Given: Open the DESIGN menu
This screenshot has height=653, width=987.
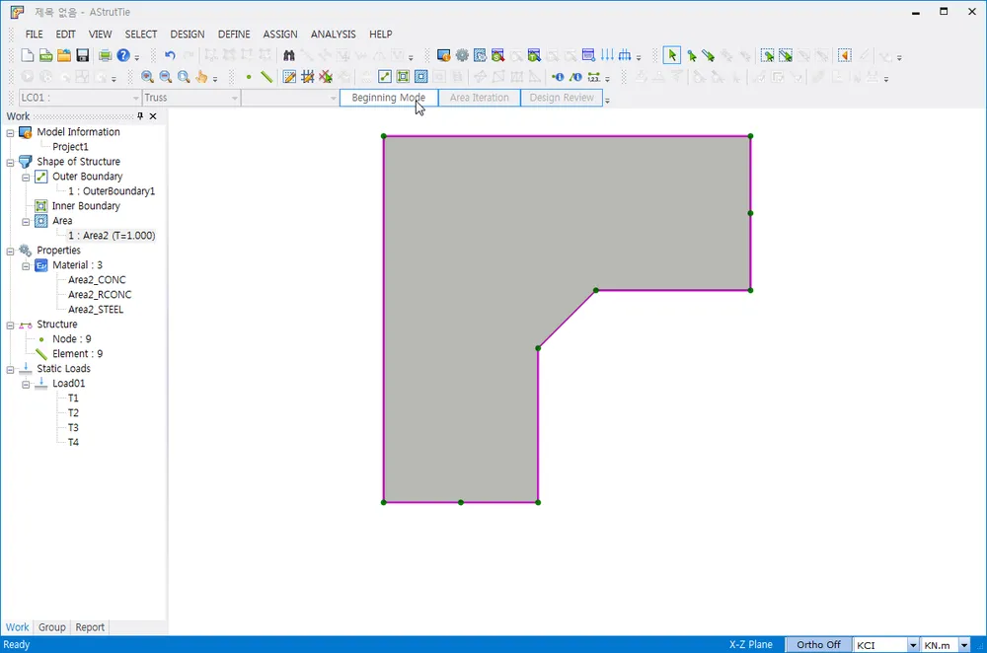Looking at the screenshot, I should click(187, 34).
